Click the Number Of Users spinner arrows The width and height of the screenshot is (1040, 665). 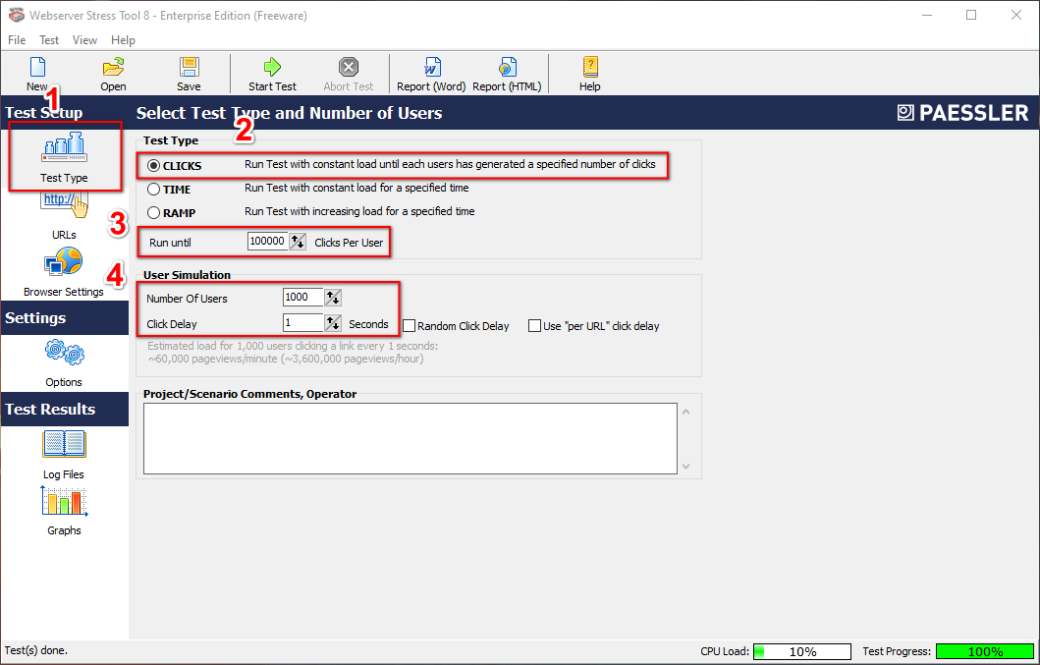333,298
